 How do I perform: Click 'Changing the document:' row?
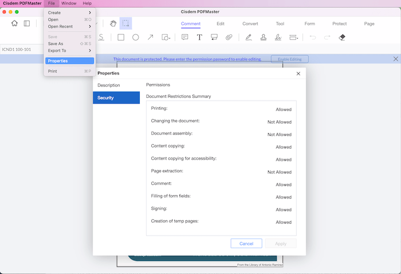(x=221, y=121)
